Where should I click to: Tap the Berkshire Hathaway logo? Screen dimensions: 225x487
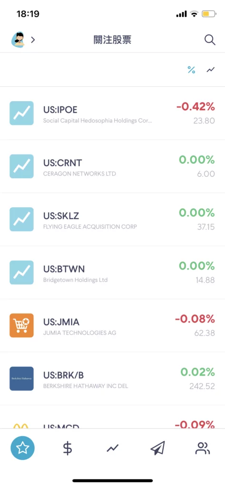[21, 379]
